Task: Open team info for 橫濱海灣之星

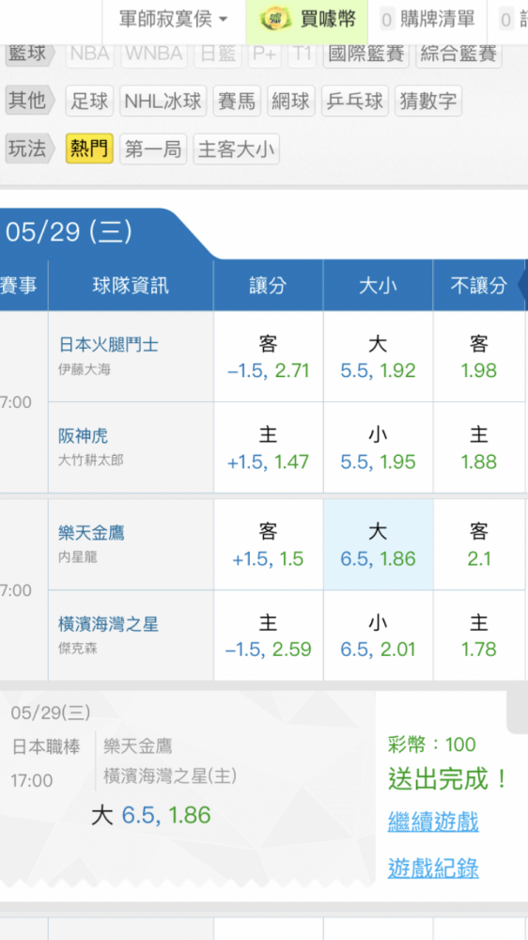Action: pos(108,624)
